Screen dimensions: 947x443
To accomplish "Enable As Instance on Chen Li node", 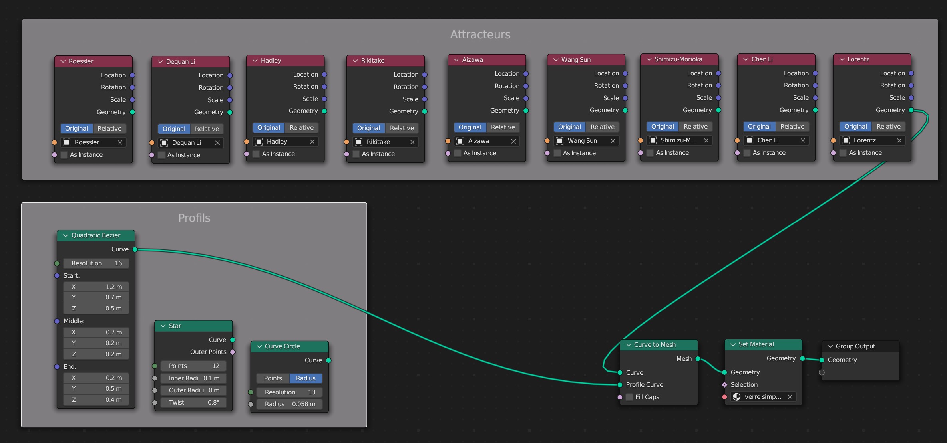I will click(747, 153).
